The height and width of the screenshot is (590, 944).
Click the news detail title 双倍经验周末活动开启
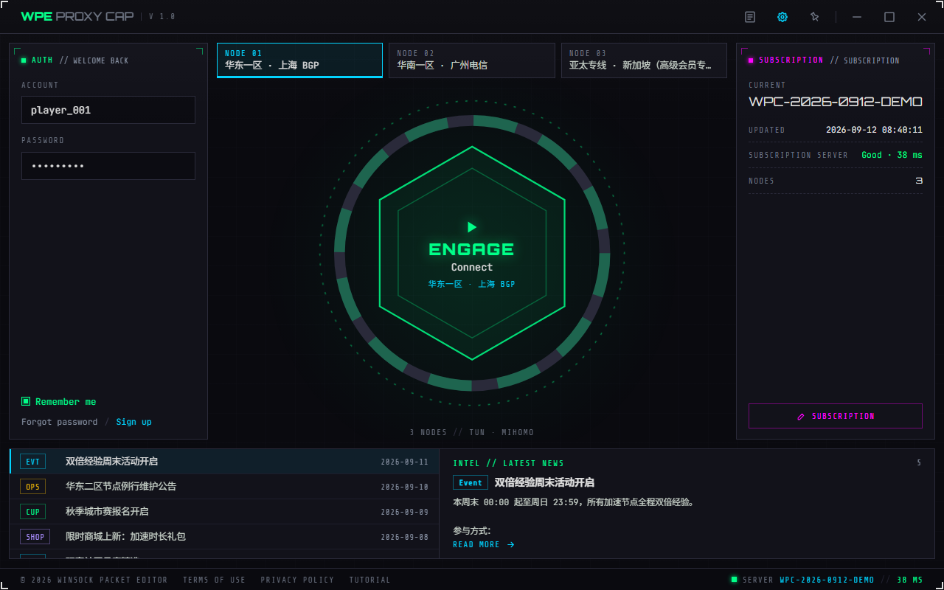pos(544,483)
